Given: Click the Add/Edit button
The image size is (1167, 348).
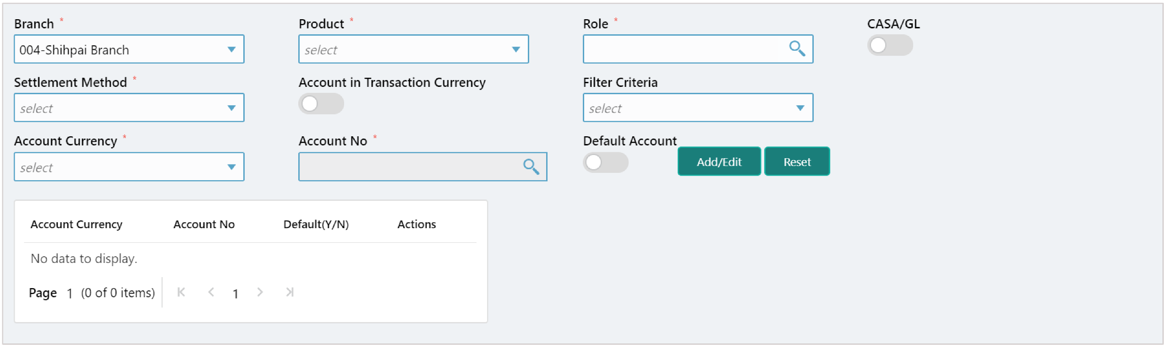Looking at the screenshot, I should (x=719, y=161).
